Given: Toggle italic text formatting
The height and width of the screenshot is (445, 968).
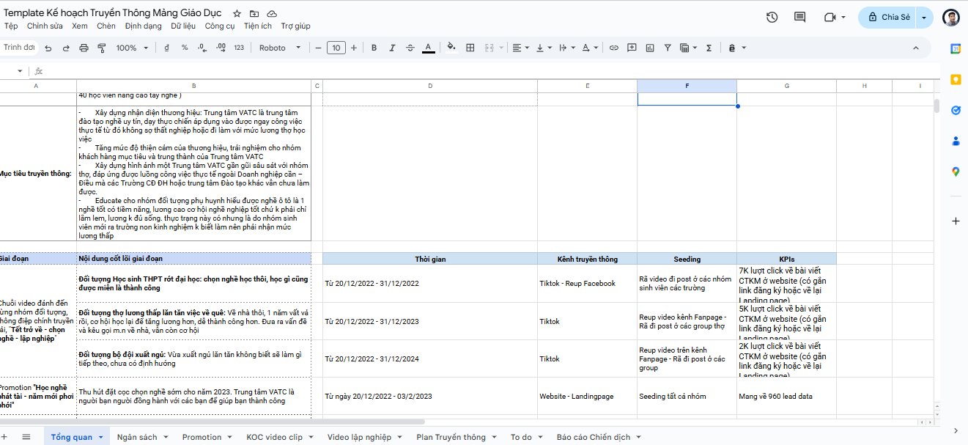Looking at the screenshot, I should click(x=392, y=48).
